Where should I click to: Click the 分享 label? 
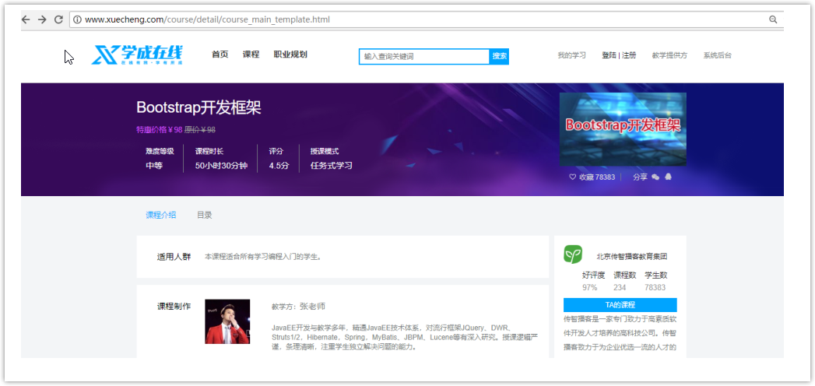point(640,177)
